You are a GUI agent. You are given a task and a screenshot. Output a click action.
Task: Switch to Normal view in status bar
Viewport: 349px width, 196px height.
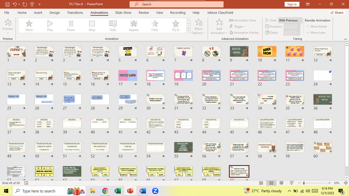(x=261, y=183)
